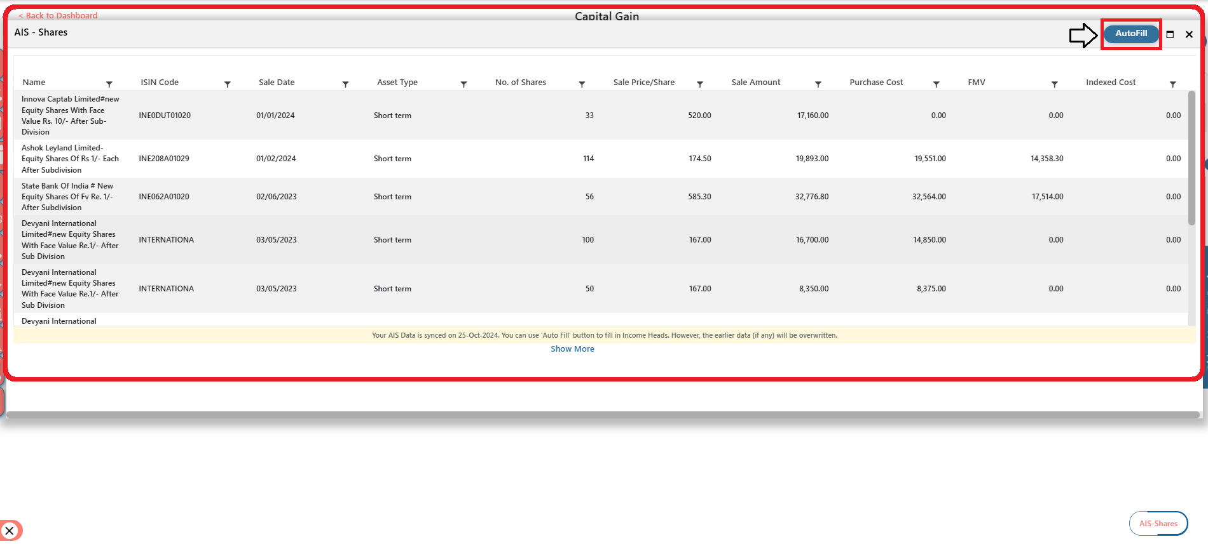Click sale price 174.50

[x=700, y=159]
